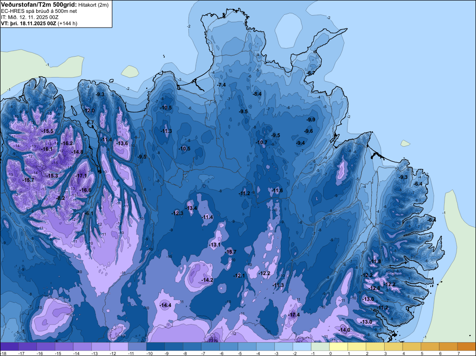Click the pale green legend swatch between -1 and 0
The height and width of the screenshot is (356, 476).
point(320,346)
